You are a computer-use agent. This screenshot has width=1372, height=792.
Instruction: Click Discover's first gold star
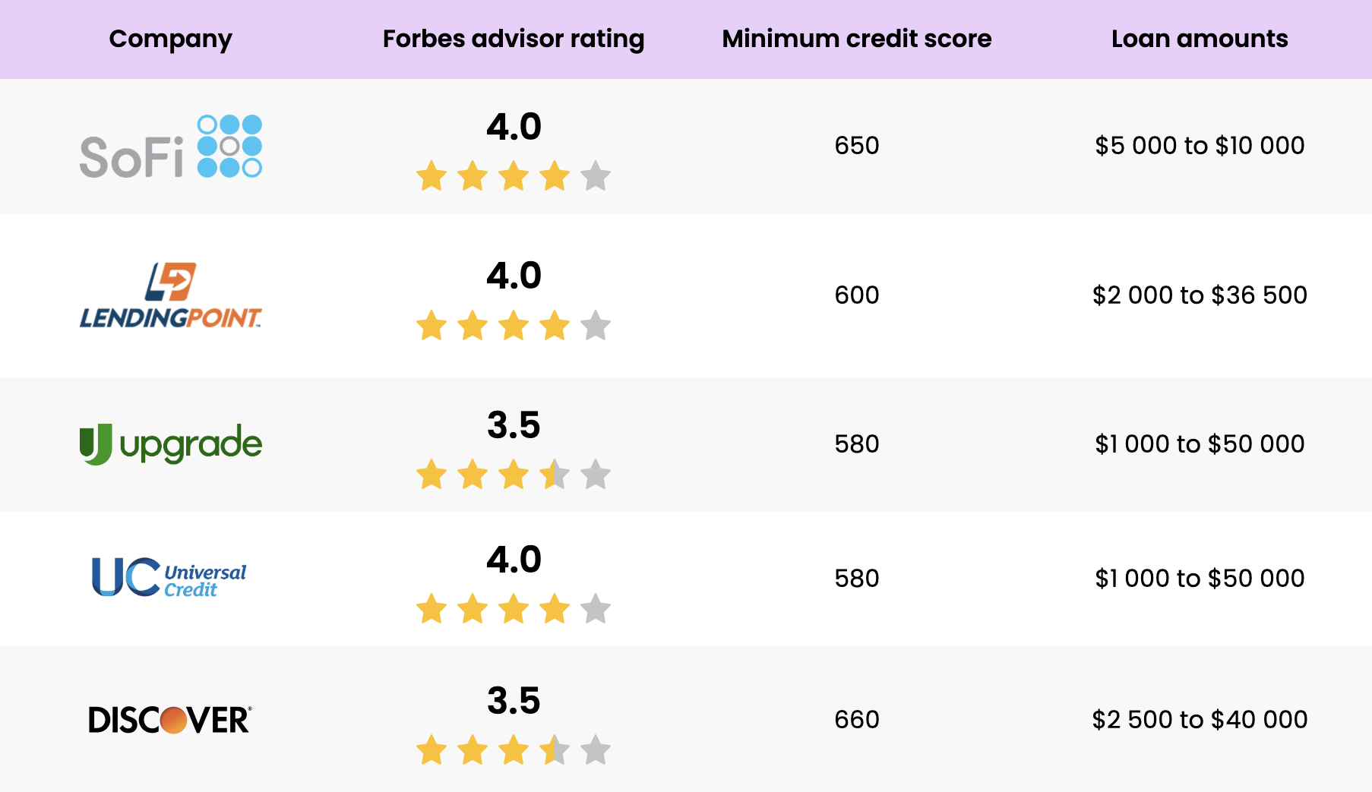click(x=432, y=750)
